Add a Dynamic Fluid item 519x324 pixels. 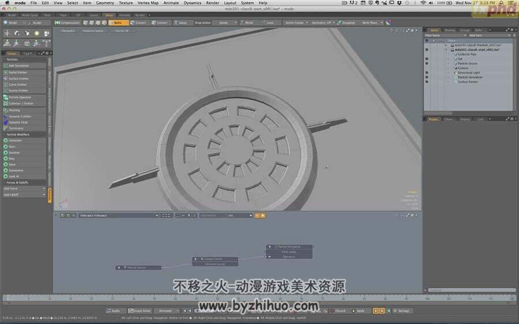[x=24, y=122]
